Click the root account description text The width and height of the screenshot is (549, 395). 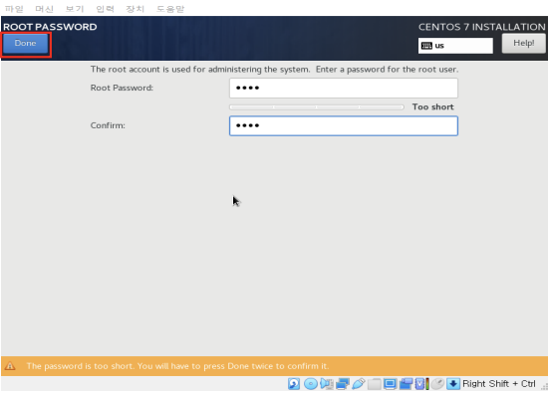click(274, 70)
